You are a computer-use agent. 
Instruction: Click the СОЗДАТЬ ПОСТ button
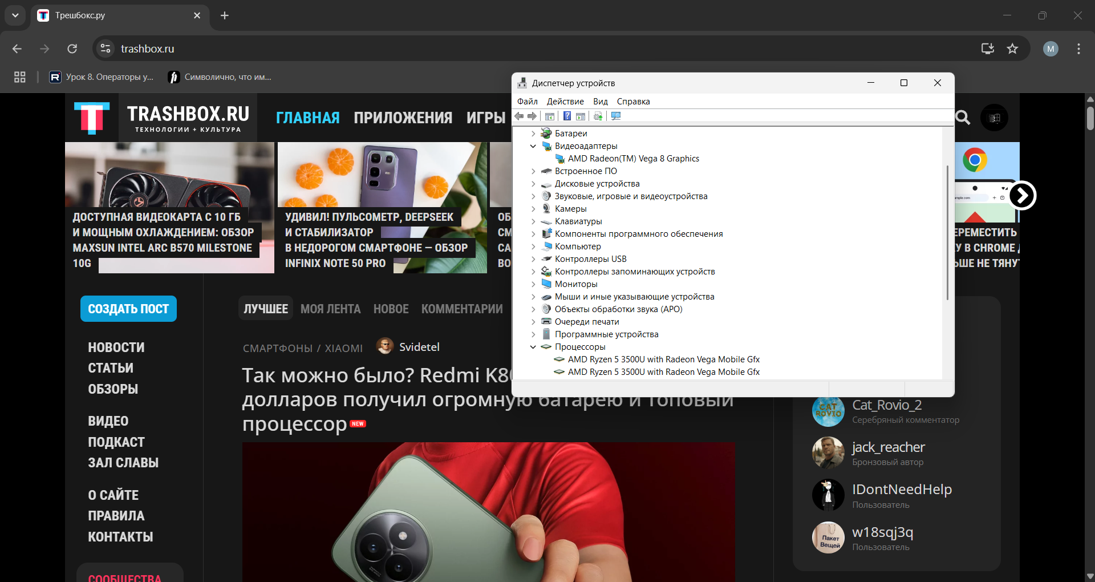[128, 309]
